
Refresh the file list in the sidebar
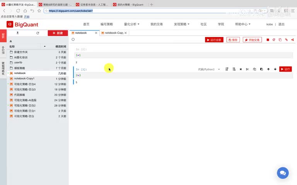(x=38, y=33)
